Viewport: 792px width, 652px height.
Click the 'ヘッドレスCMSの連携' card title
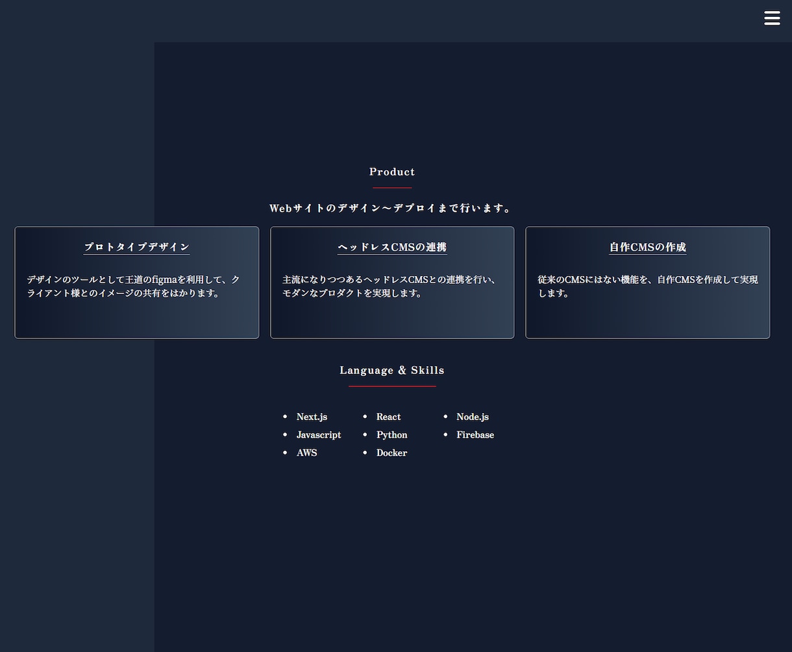coord(392,247)
